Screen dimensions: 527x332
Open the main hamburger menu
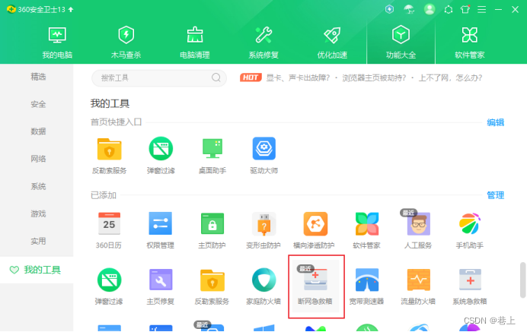481,9
